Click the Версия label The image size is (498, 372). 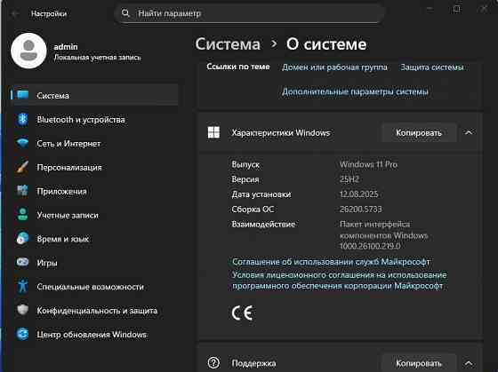click(245, 179)
